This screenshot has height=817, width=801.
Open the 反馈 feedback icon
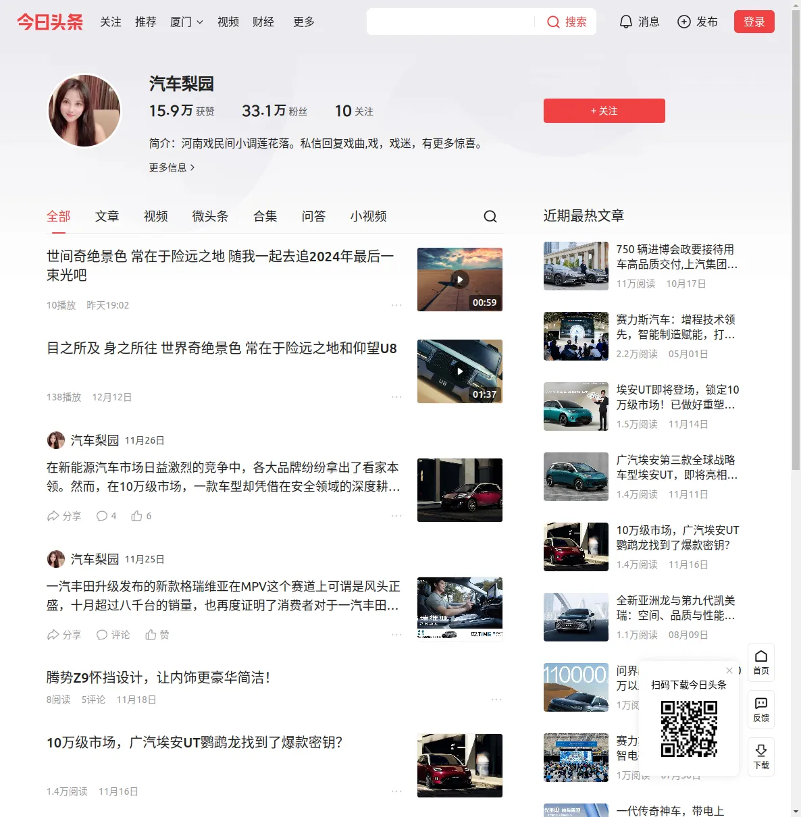pos(761,710)
